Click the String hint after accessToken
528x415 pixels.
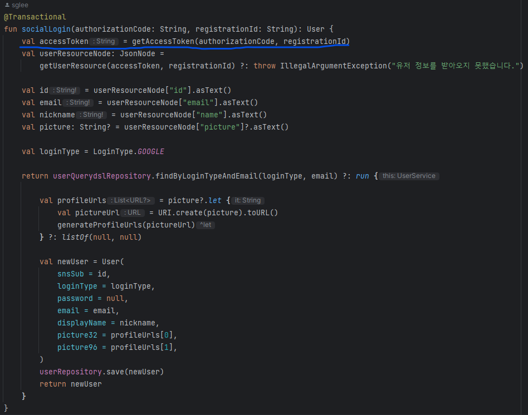[104, 41]
